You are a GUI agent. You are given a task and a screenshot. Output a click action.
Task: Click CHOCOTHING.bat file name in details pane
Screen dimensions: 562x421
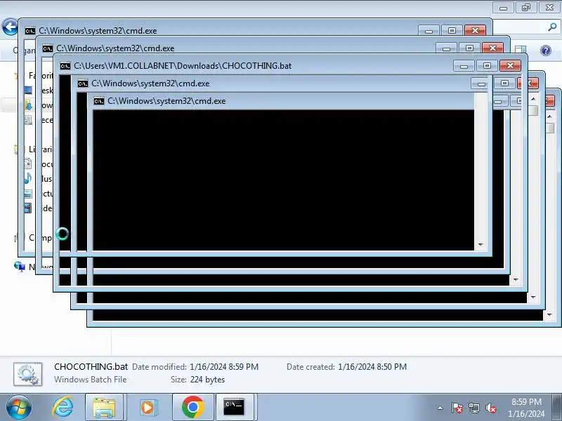(91, 366)
